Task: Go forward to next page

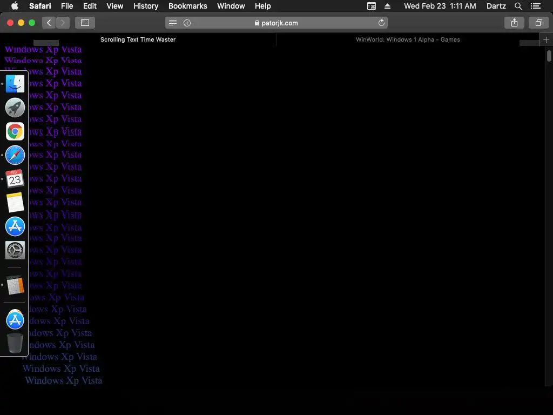Action: [63, 23]
